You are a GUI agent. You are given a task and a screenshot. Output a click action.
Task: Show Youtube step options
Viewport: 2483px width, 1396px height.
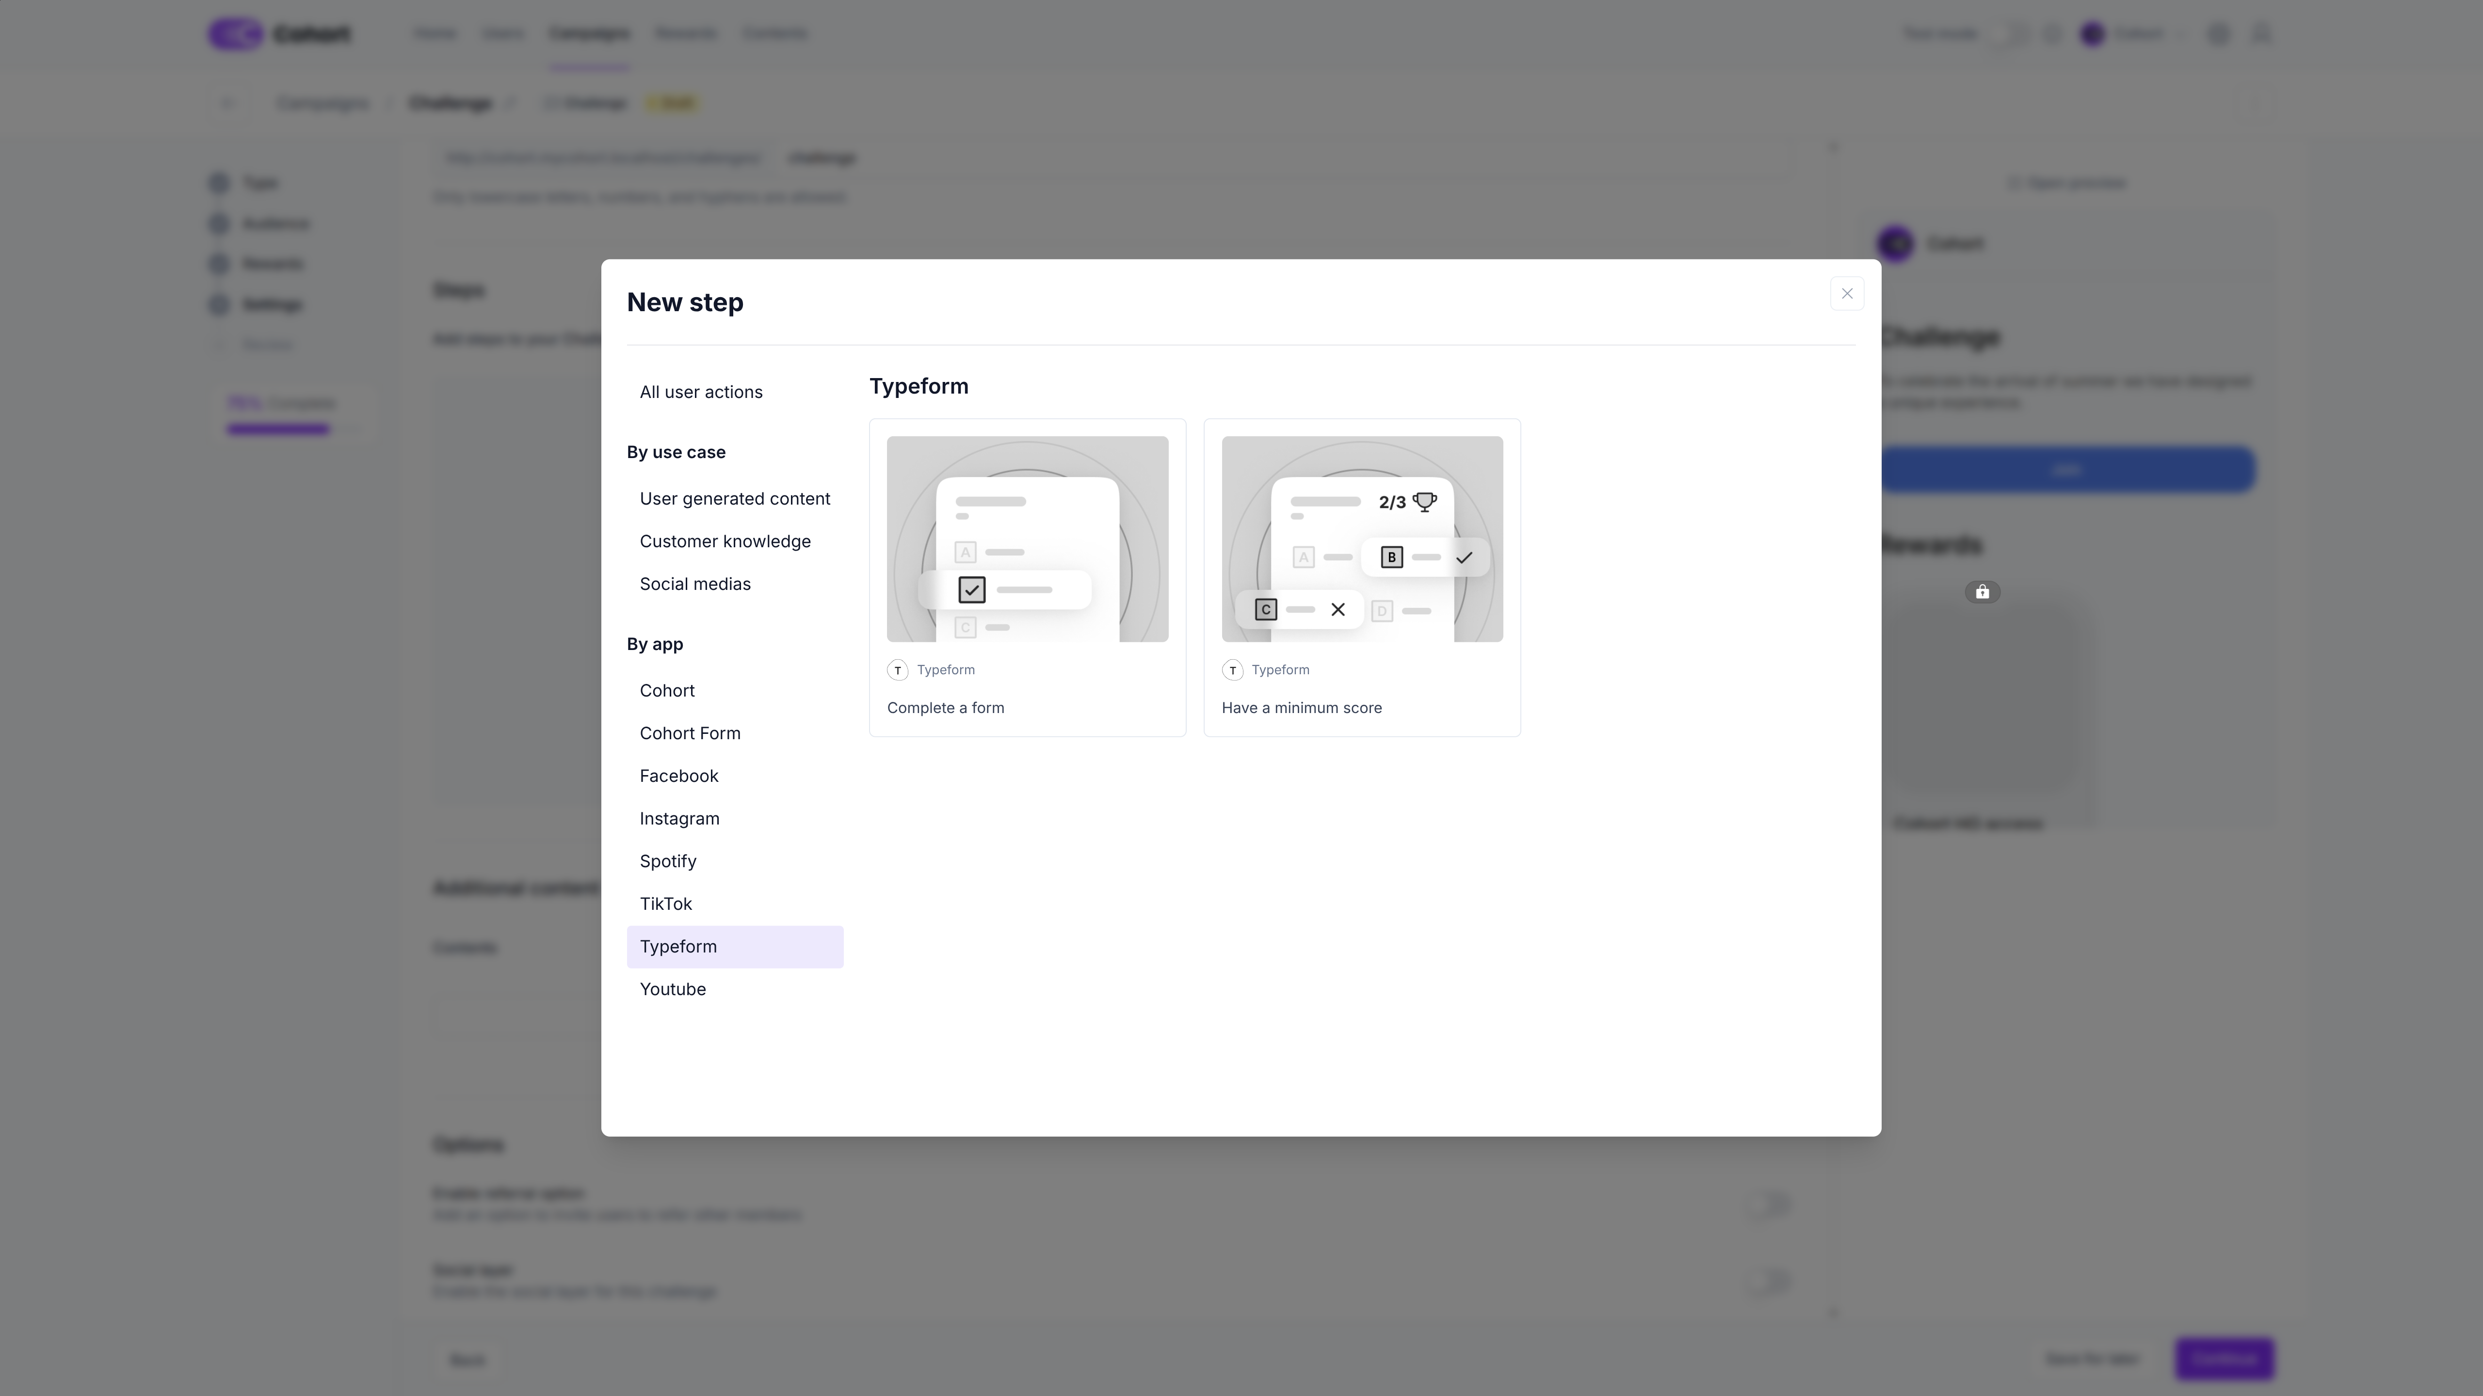[673, 989]
